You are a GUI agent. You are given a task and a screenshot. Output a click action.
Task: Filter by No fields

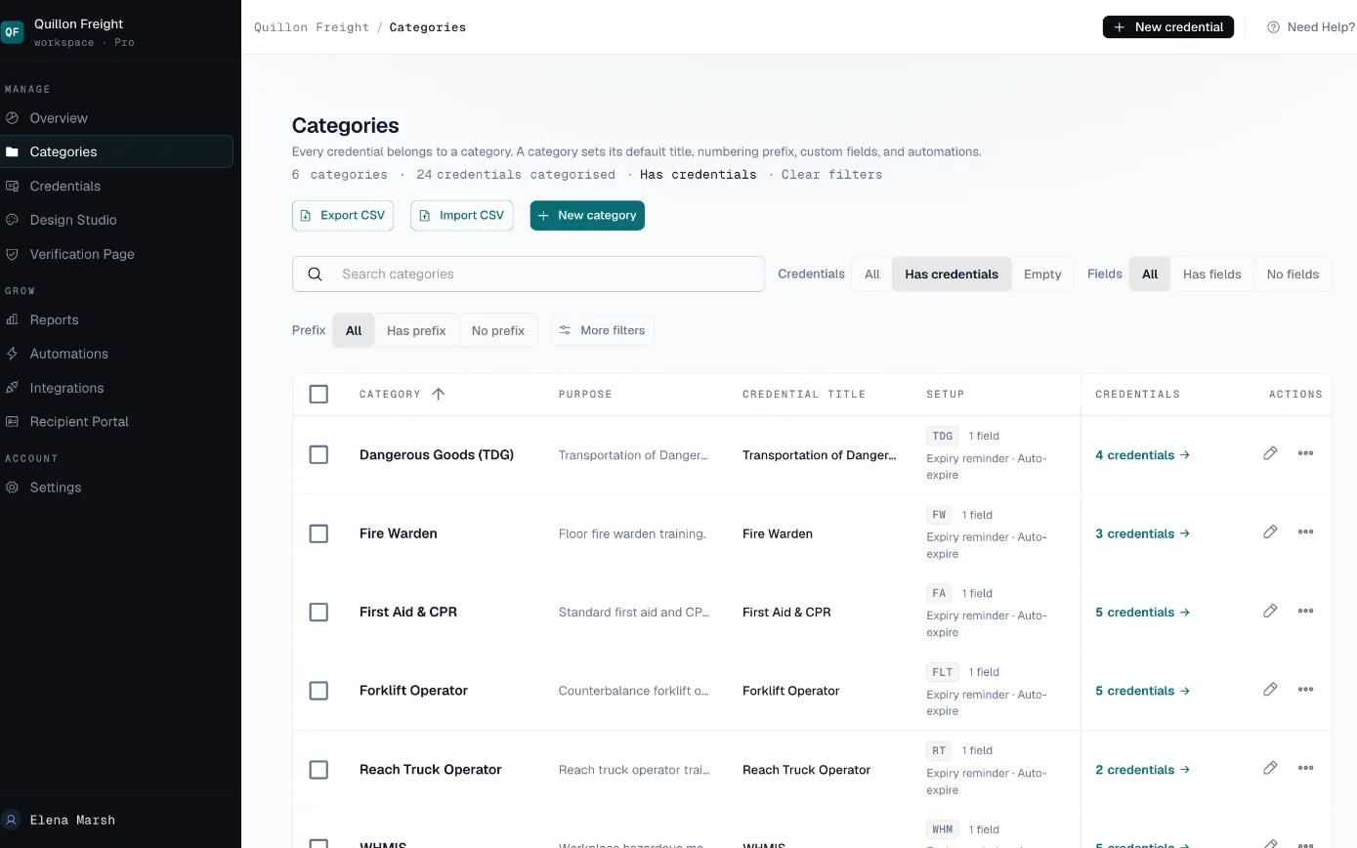tap(1293, 275)
